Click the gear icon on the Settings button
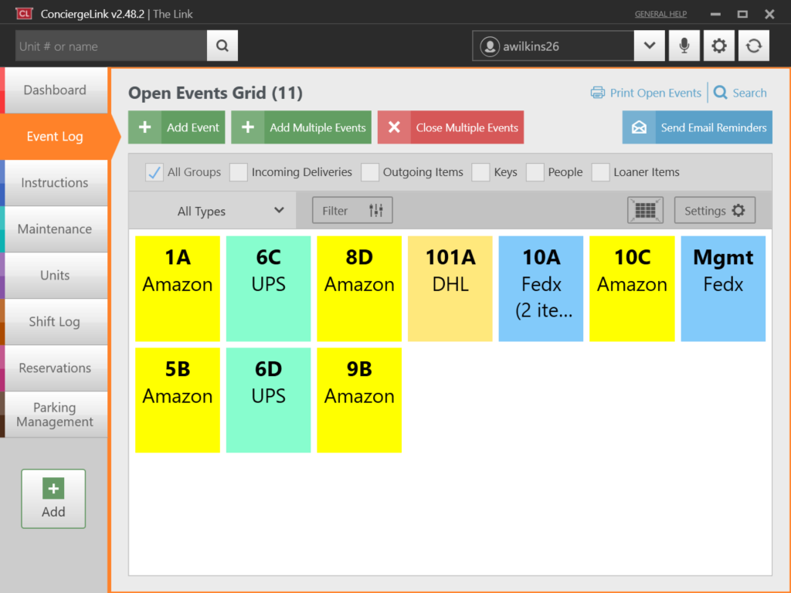Viewport: 791px width, 593px height. pos(738,210)
